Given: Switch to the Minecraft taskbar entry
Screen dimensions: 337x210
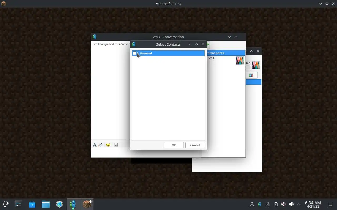Looking at the screenshot, I should [x=87, y=204].
